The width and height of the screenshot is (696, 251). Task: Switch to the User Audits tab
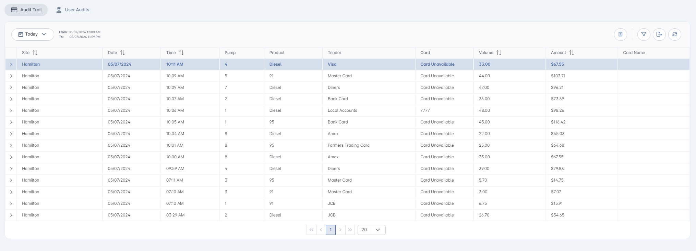point(73,10)
